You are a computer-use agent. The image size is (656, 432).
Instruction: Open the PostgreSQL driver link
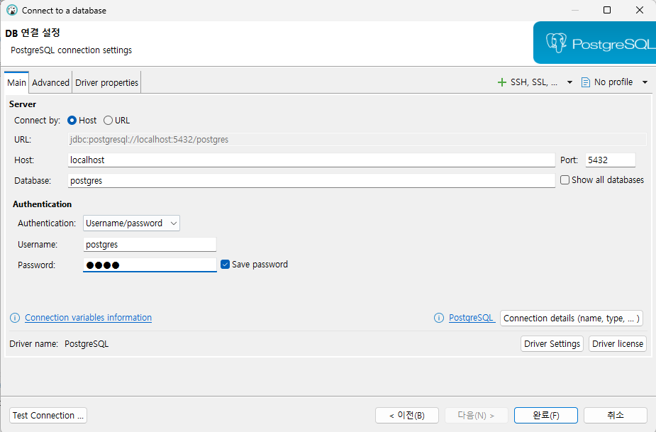pyautogui.click(x=472, y=318)
